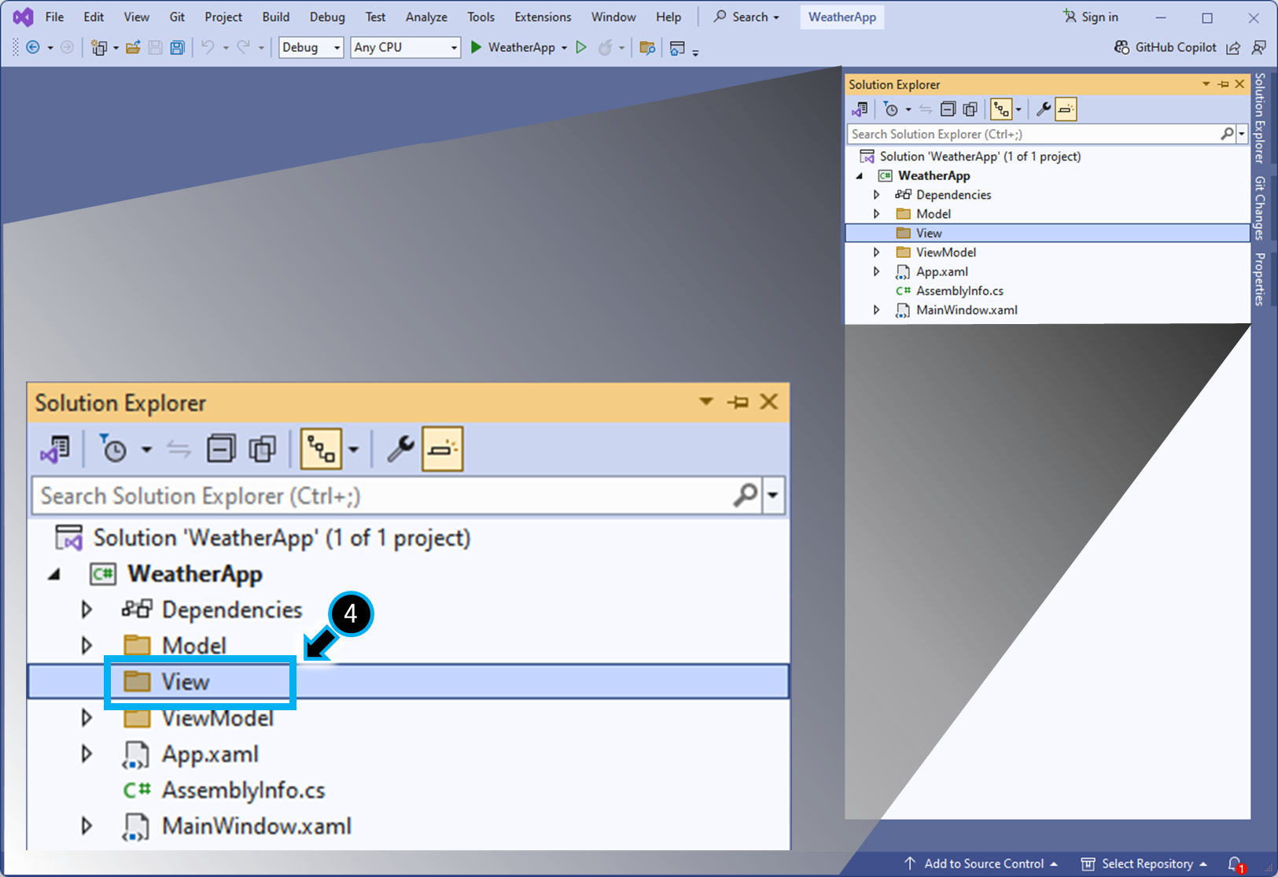
Task: Open the dropdown arrow next to Start WeatherApp
Action: [x=564, y=48]
